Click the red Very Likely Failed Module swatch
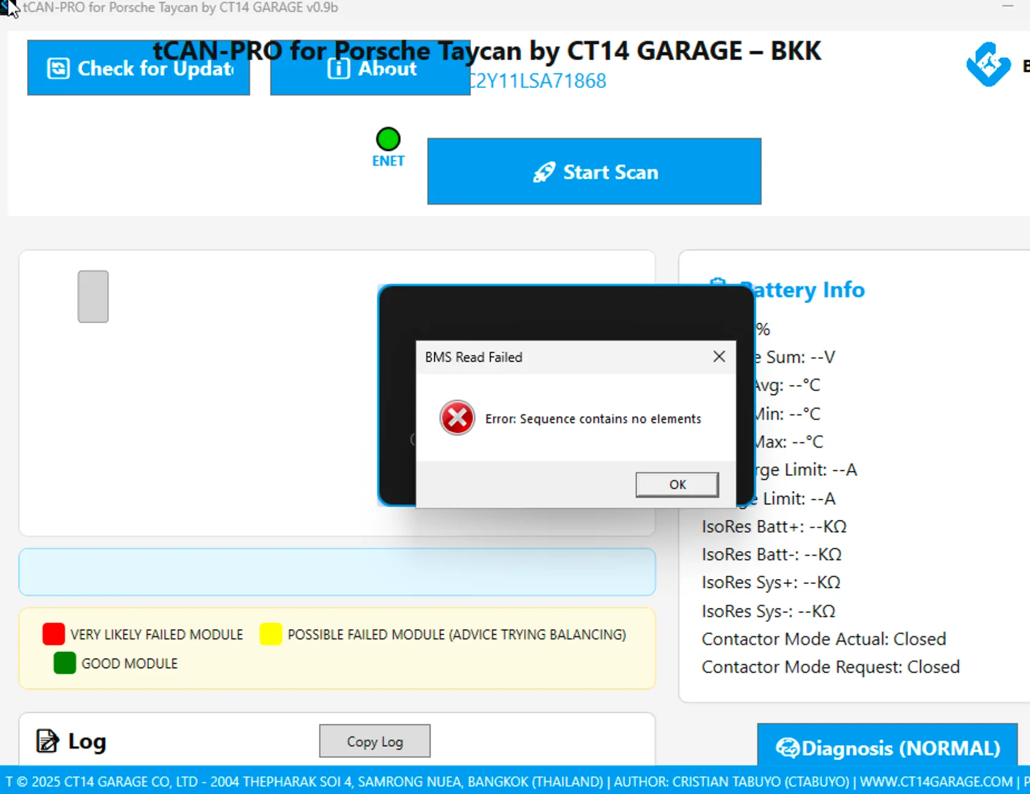Image resolution: width=1030 pixels, height=794 pixels. pyautogui.click(x=54, y=634)
